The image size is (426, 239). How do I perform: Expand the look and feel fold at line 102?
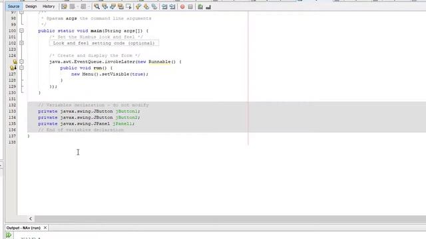21,43
